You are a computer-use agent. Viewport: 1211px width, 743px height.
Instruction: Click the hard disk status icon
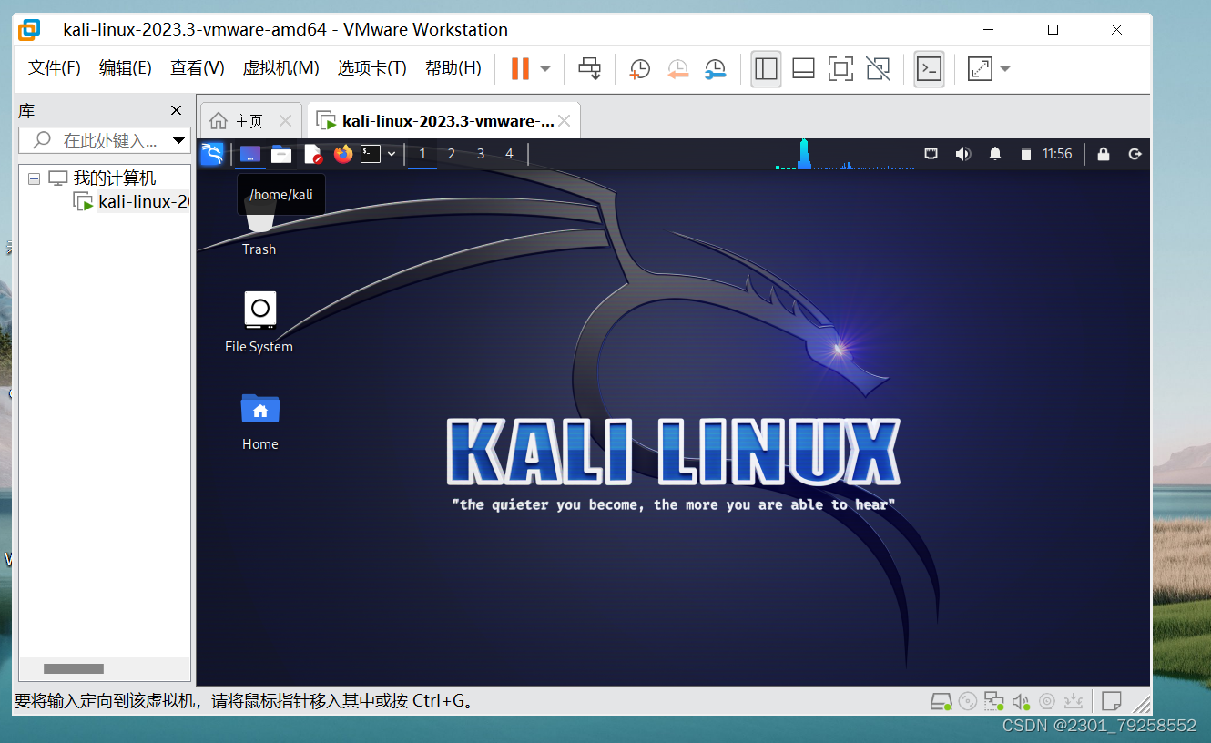[x=941, y=701]
